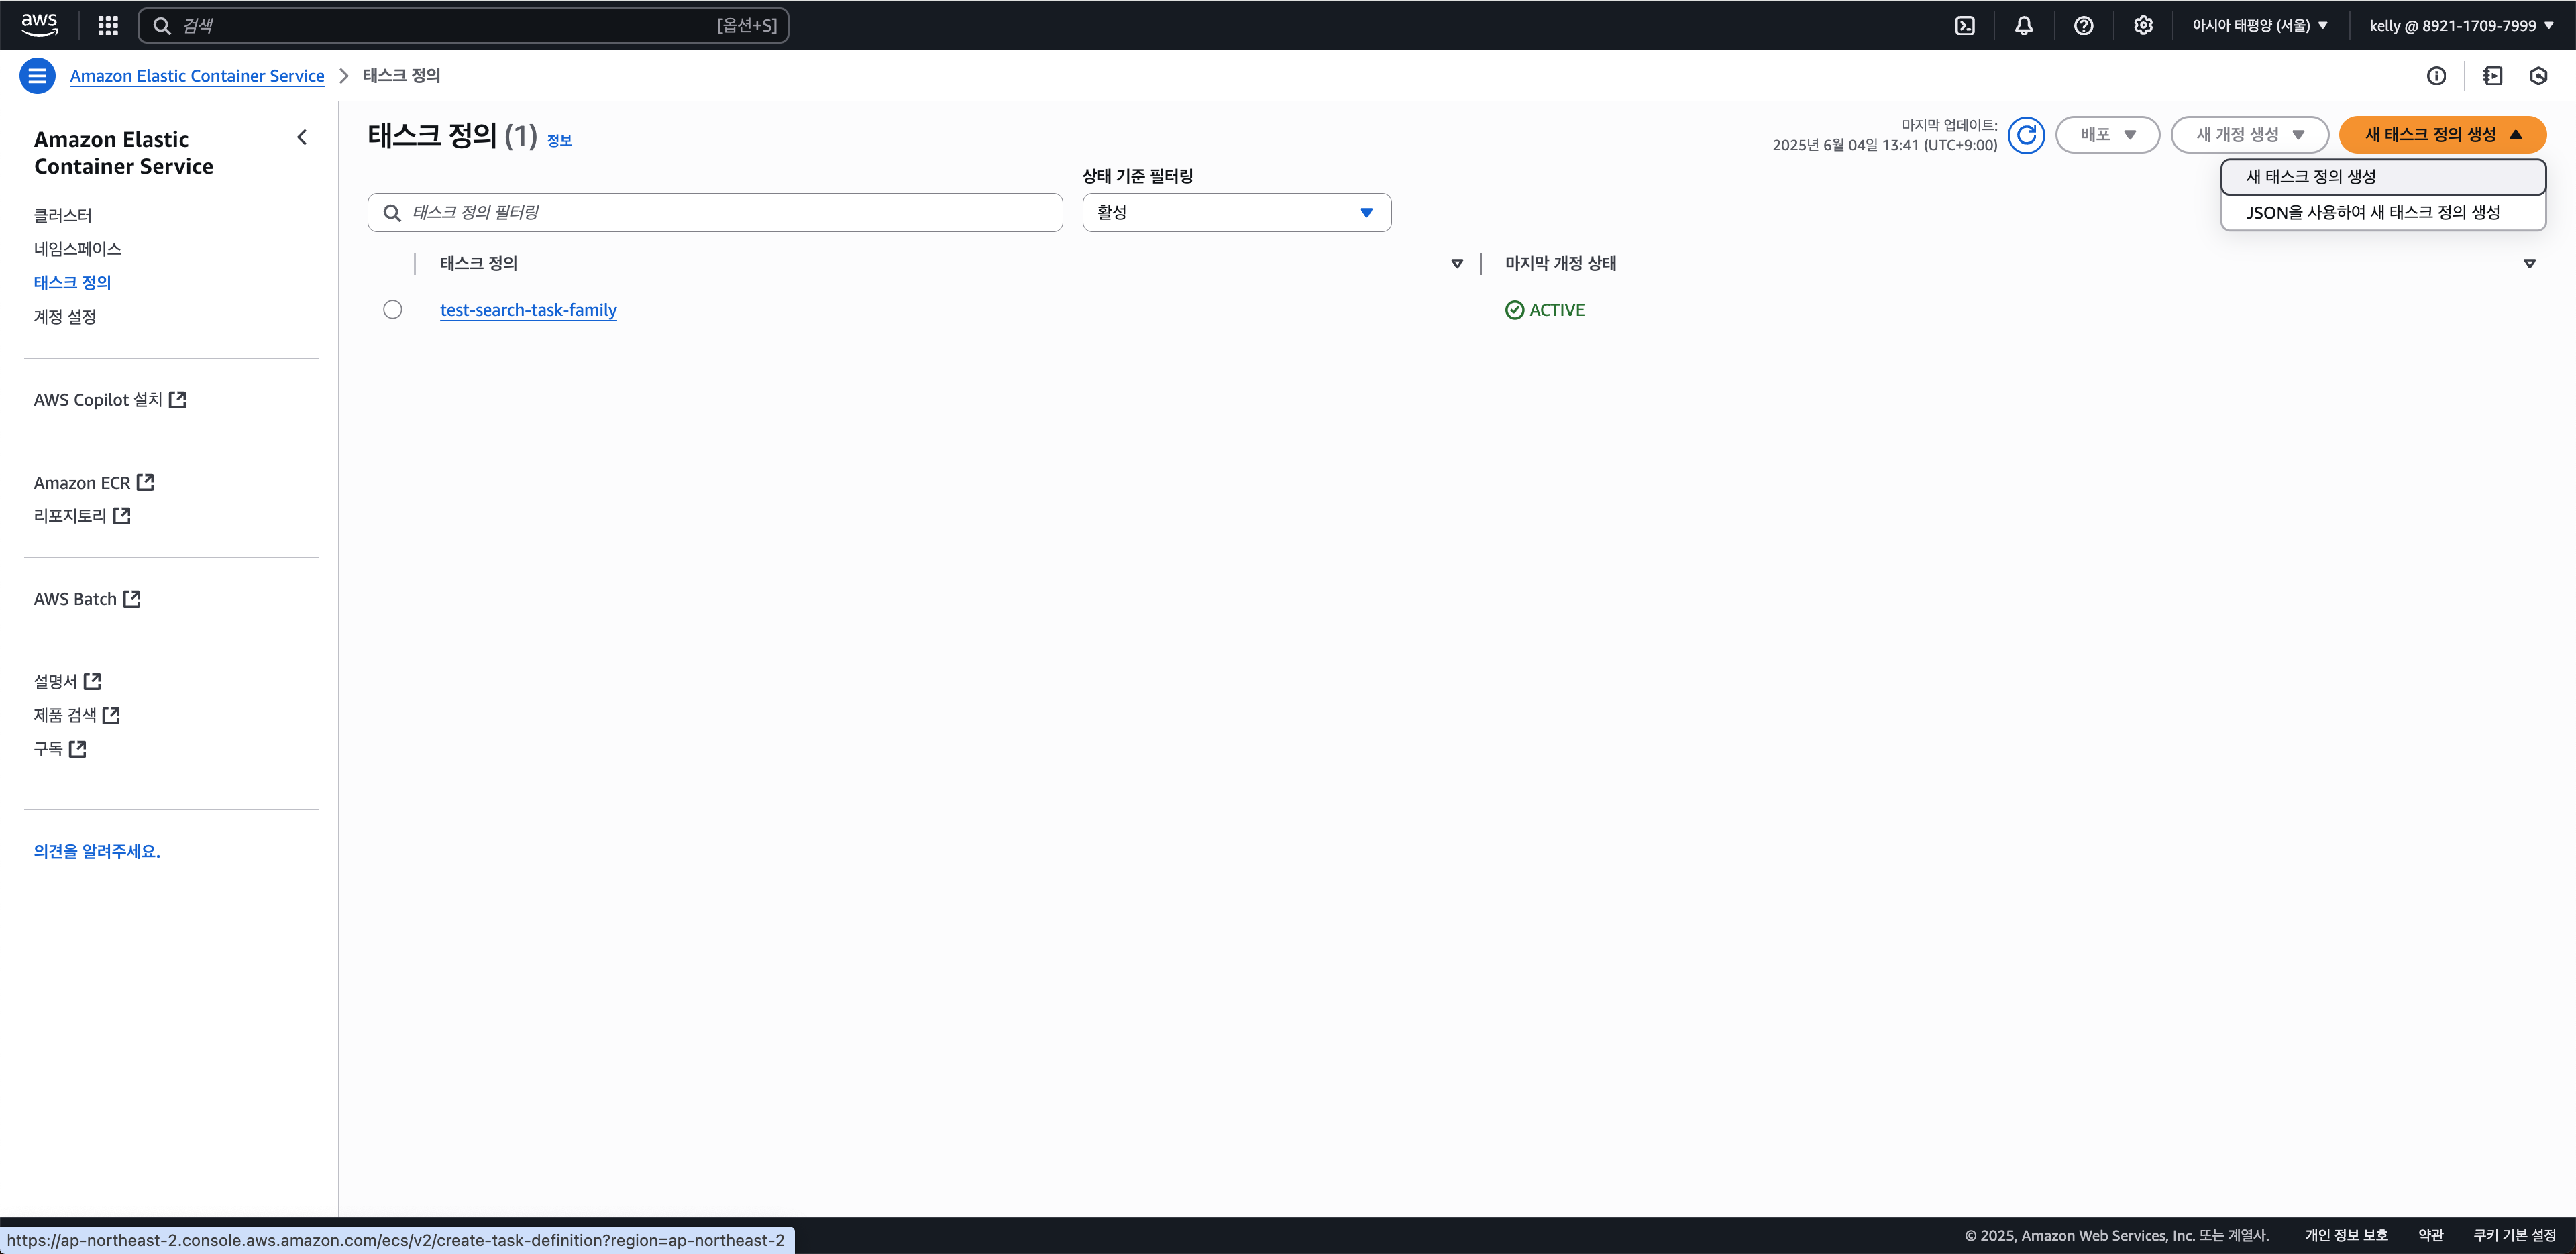Image resolution: width=2576 pixels, height=1254 pixels.
Task: Open the 배포 dropdown button
Action: [2107, 135]
